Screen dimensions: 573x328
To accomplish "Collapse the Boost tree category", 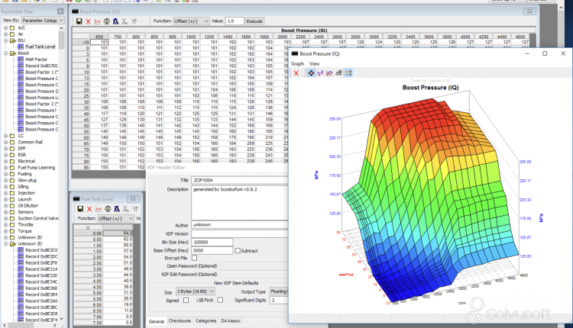I will [x=5, y=53].
